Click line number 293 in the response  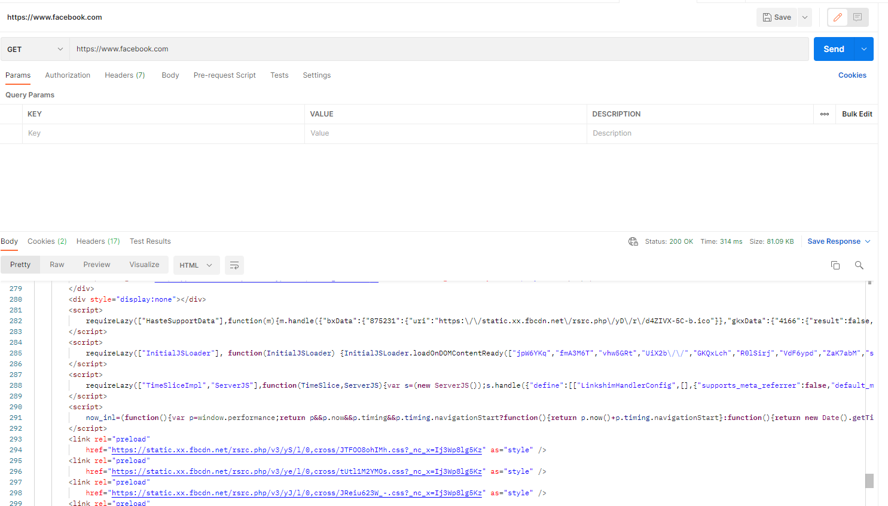[x=16, y=439]
